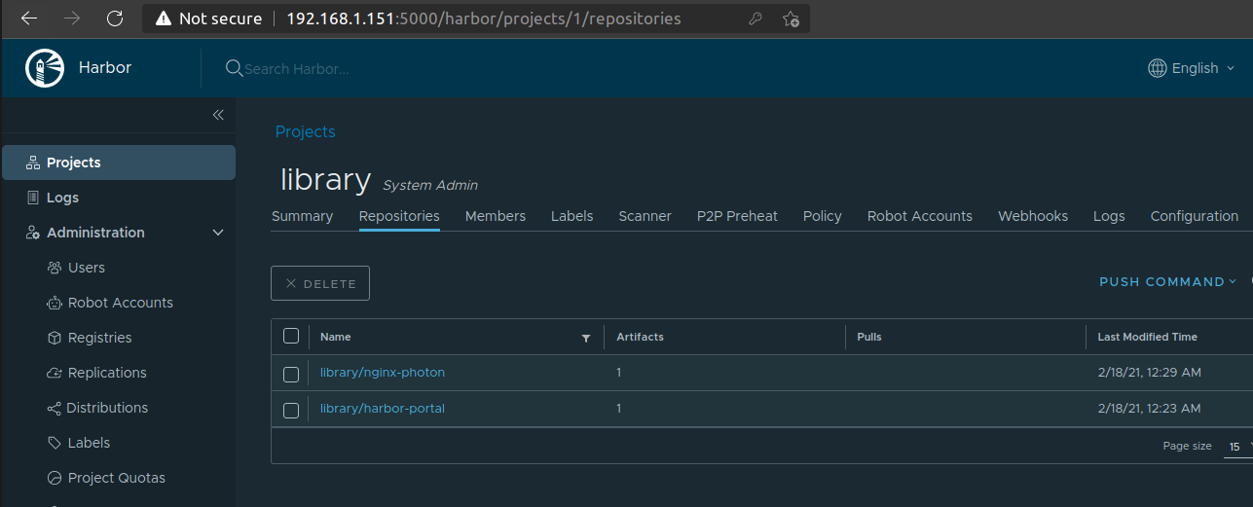This screenshot has height=507, width=1253.
Task: Go to the Policy tab
Action: pyautogui.click(x=823, y=216)
